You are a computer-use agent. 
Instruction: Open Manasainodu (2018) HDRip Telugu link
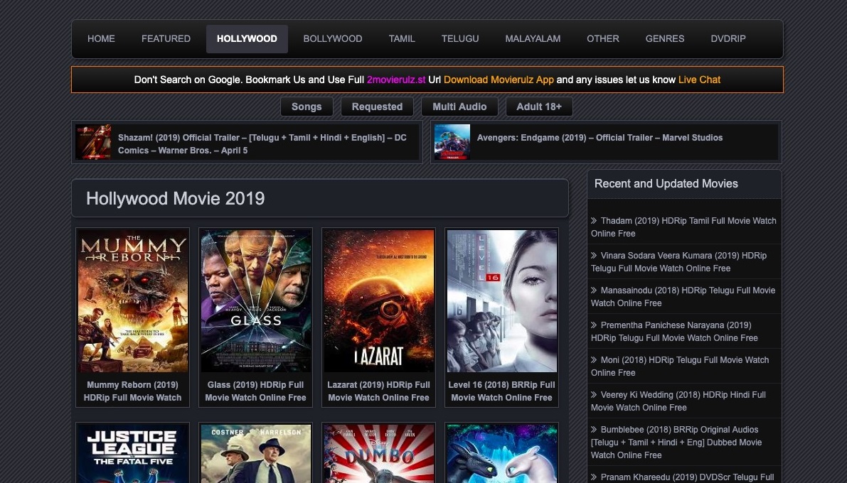683,297
